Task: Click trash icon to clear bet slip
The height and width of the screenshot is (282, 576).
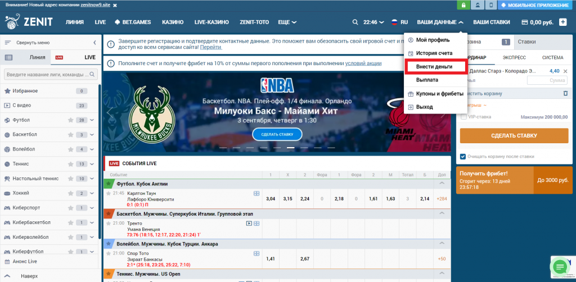Action: pyautogui.click(x=565, y=93)
